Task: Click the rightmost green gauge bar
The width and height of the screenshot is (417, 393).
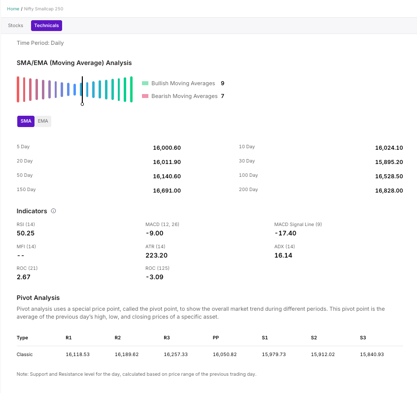Action: pyautogui.click(x=132, y=89)
